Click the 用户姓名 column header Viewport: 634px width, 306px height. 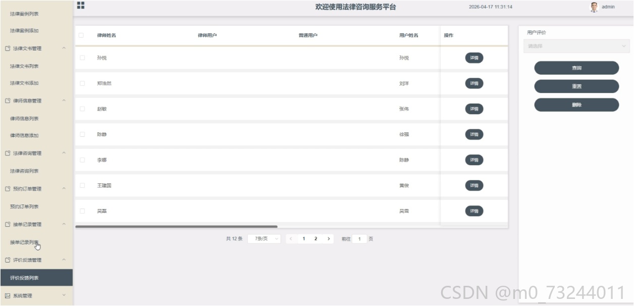(x=409, y=35)
